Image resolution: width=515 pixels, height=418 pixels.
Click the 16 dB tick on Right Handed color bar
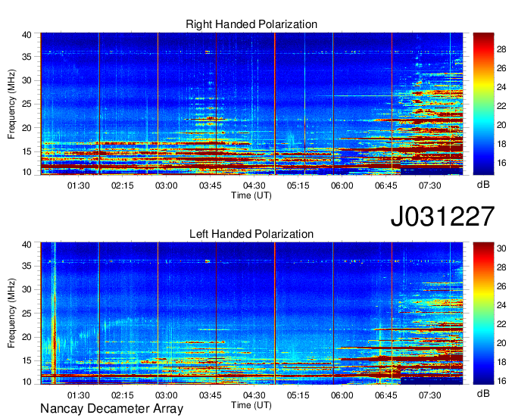pos(501,163)
